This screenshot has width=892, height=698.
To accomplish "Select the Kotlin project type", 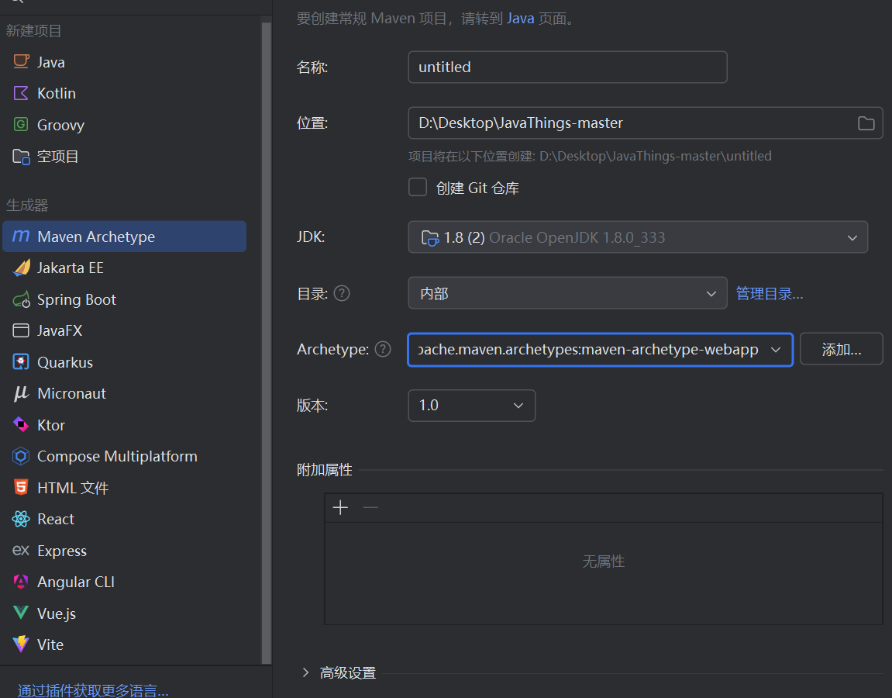I will click(56, 93).
